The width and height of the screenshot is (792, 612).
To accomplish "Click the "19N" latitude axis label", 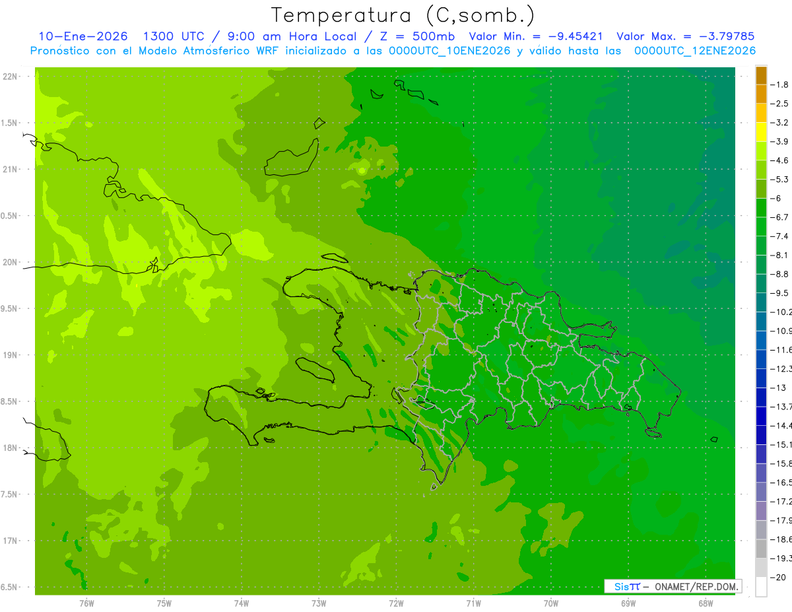I will click(11, 355).
